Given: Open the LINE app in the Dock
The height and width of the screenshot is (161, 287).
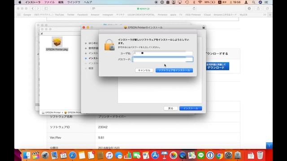Looking at the screenshot, I should [201, 155].
